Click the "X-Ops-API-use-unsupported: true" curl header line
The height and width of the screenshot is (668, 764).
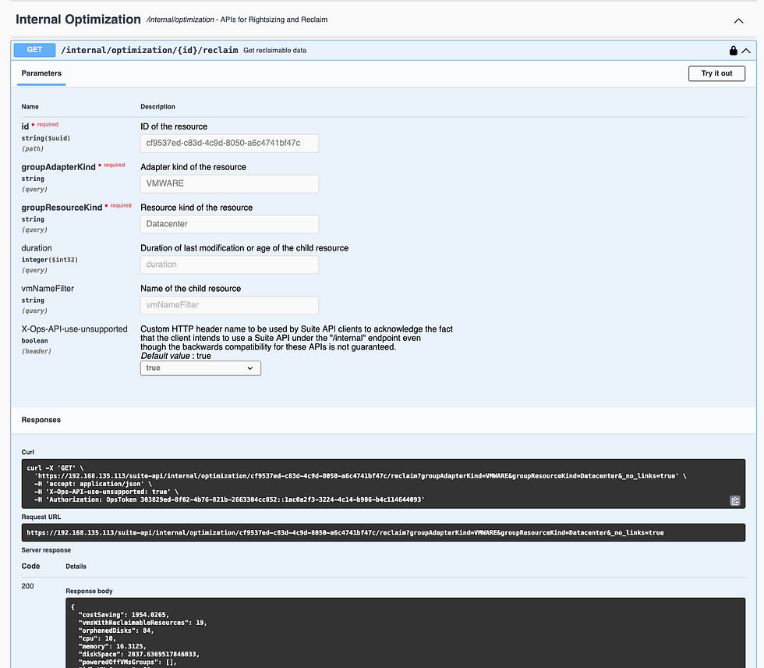[x=106, y=492]
